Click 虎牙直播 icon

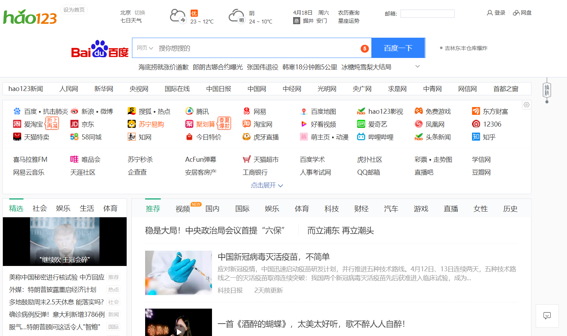coord(247,137)
